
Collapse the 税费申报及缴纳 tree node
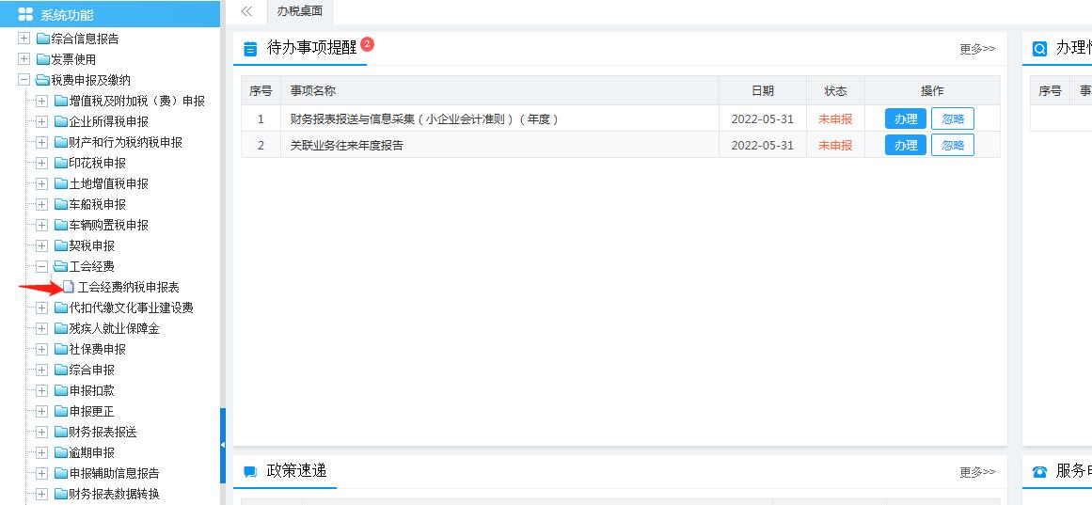(24, 80)
